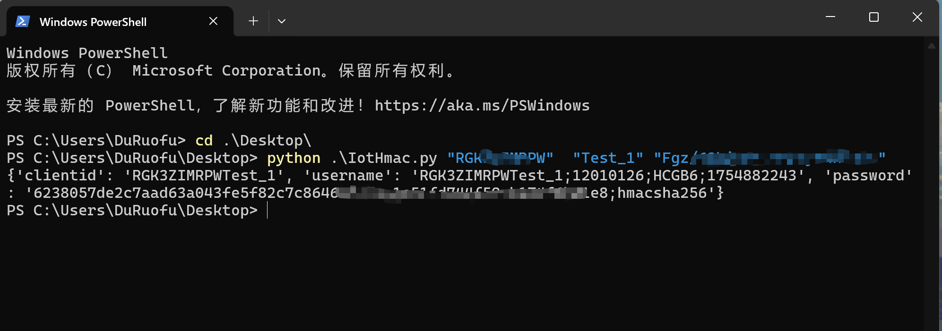
Task: Click the yellow python command word
Action: (294, 158)
